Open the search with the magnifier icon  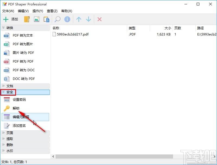[x=57, y=19]
